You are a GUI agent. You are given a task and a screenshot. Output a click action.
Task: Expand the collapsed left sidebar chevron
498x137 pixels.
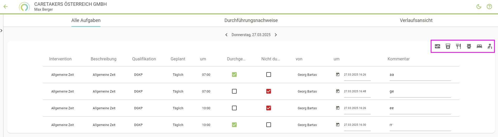click(2, 31)
